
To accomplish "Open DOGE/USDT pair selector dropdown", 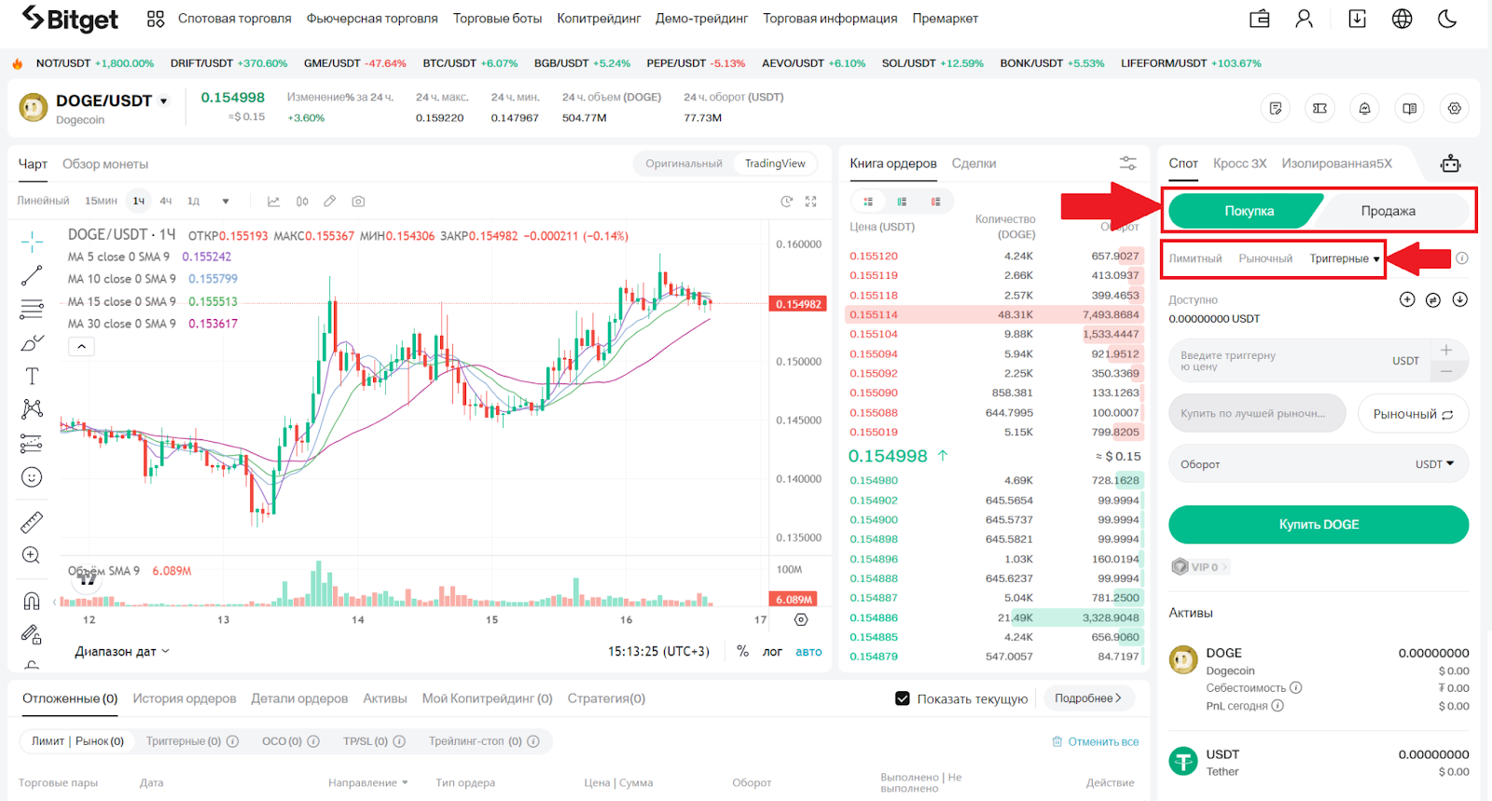I will [x=164, y=101].
